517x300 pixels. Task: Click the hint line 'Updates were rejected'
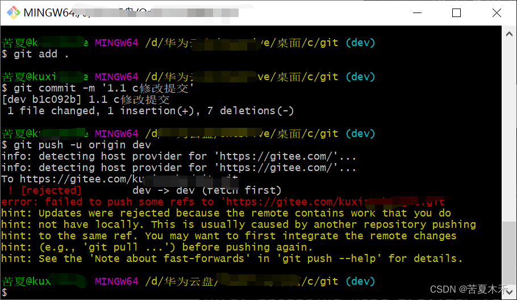click(226, 213)
